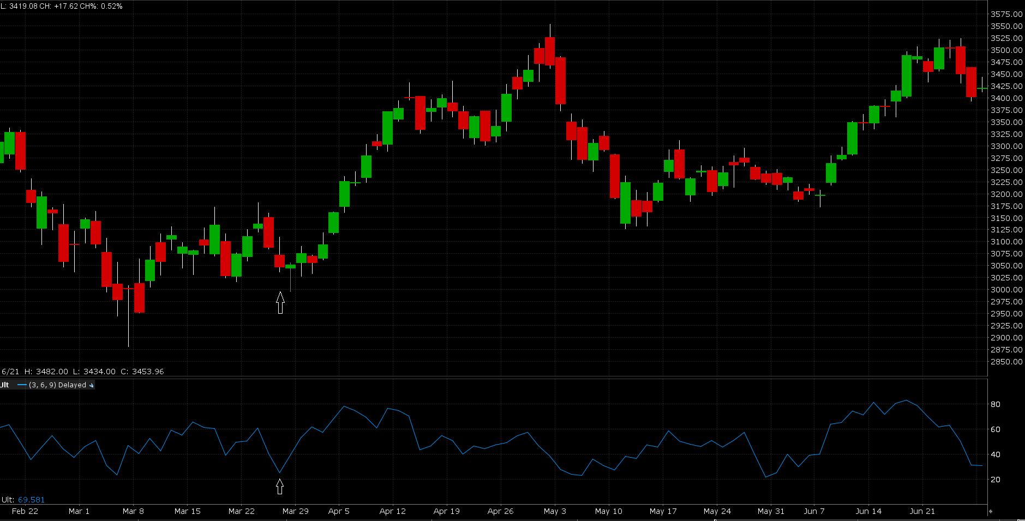Click the 40 level on oscillator scale
This screenshot has width=1025, height=521.
[x=996, y=454]
